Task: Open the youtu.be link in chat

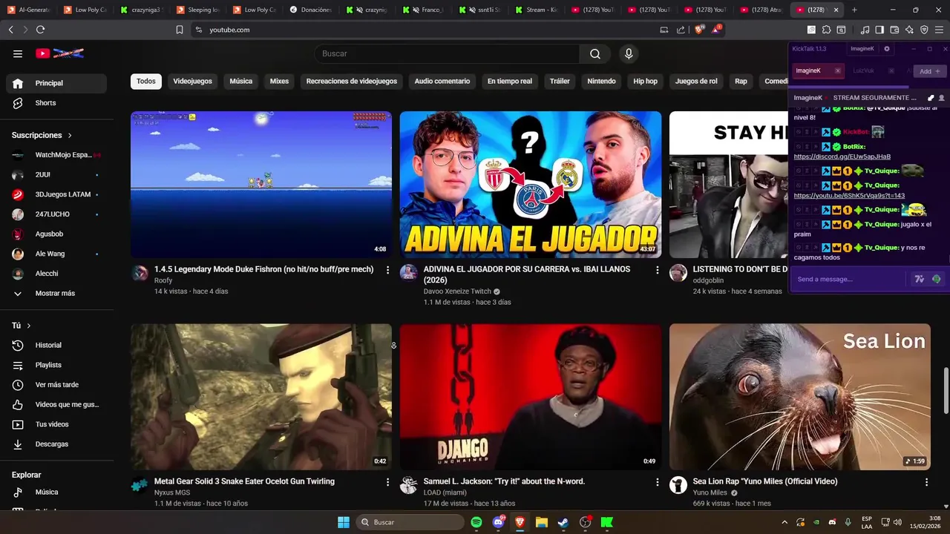Action: pos(849,196)
